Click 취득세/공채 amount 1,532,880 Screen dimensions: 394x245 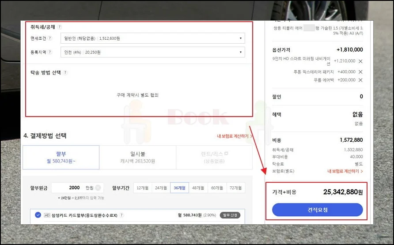[353, 150]
